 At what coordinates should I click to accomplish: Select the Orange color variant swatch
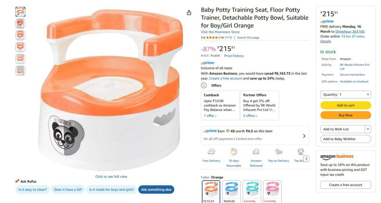[x=211, y=190]
